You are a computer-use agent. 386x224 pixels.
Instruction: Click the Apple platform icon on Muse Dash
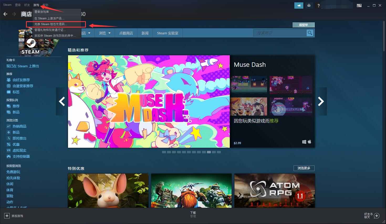coord(310,142)
